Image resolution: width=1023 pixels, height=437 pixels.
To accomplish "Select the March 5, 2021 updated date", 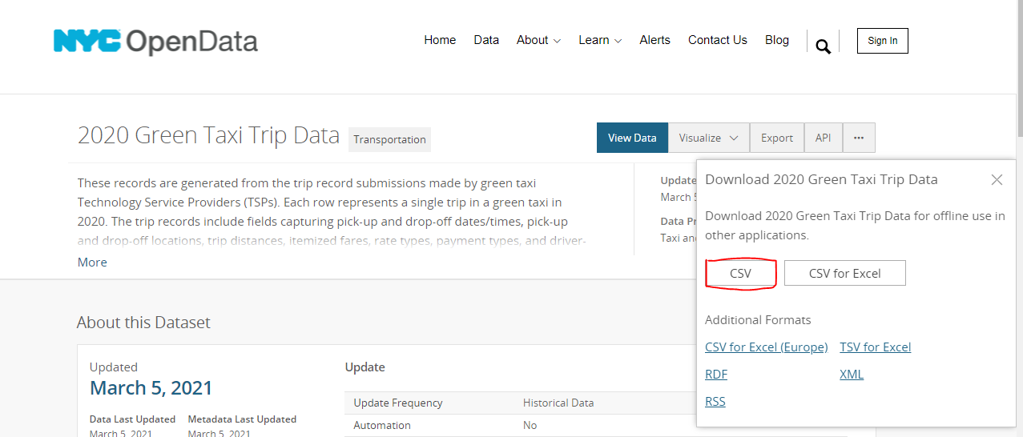I will pos(151,388).
